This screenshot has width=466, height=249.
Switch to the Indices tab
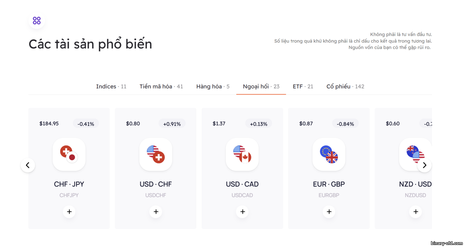point(111,87)
